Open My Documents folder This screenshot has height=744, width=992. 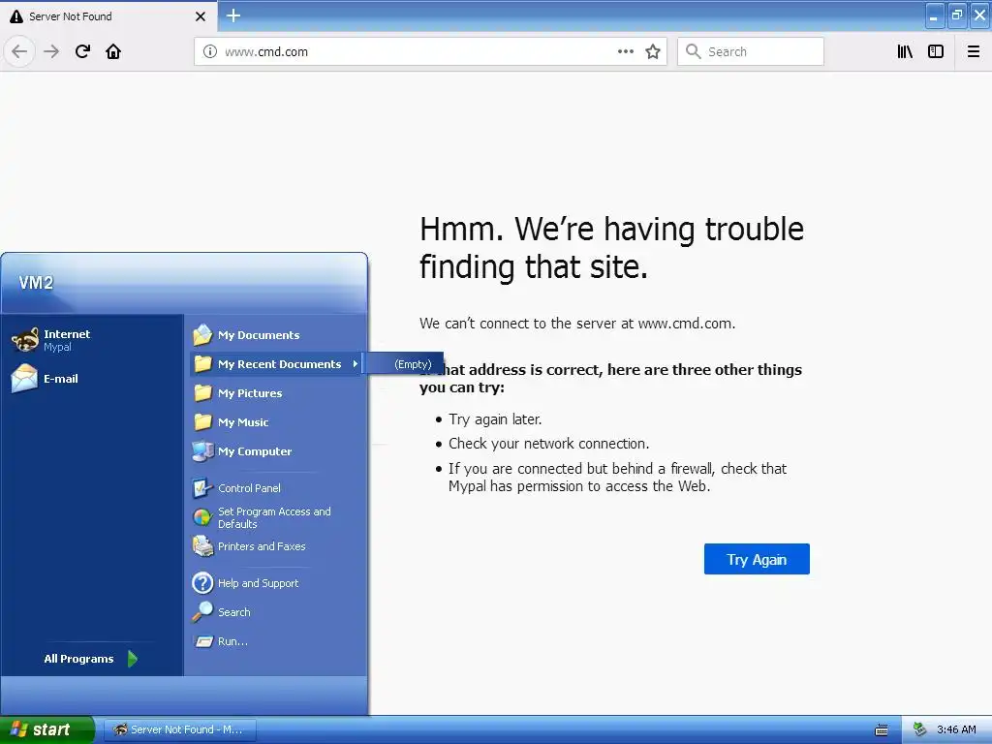[276, 334]
